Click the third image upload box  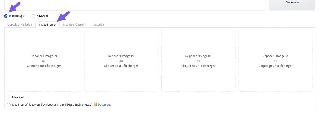point(198,43)
